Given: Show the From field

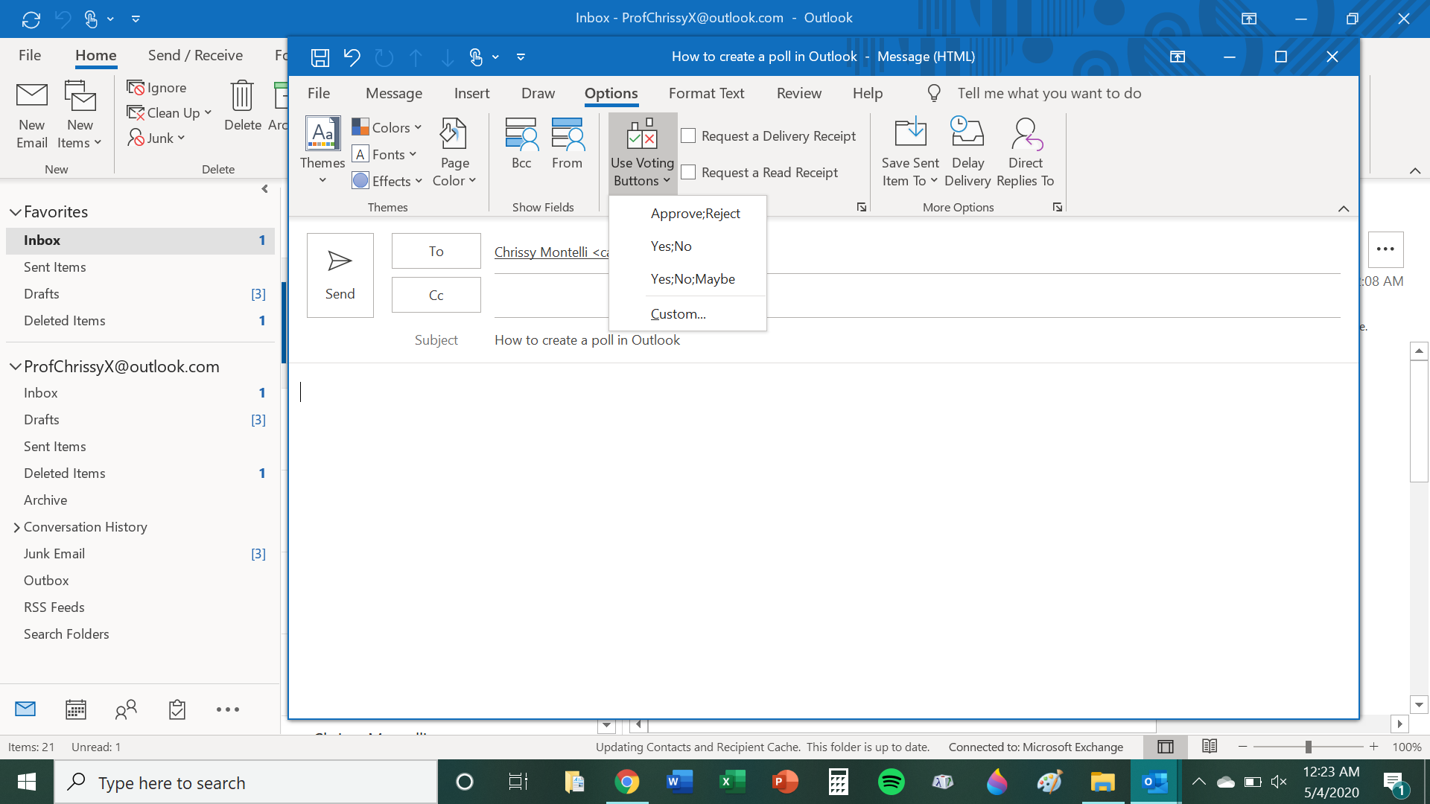Looking at the screenshot, I should pos(567,145).
